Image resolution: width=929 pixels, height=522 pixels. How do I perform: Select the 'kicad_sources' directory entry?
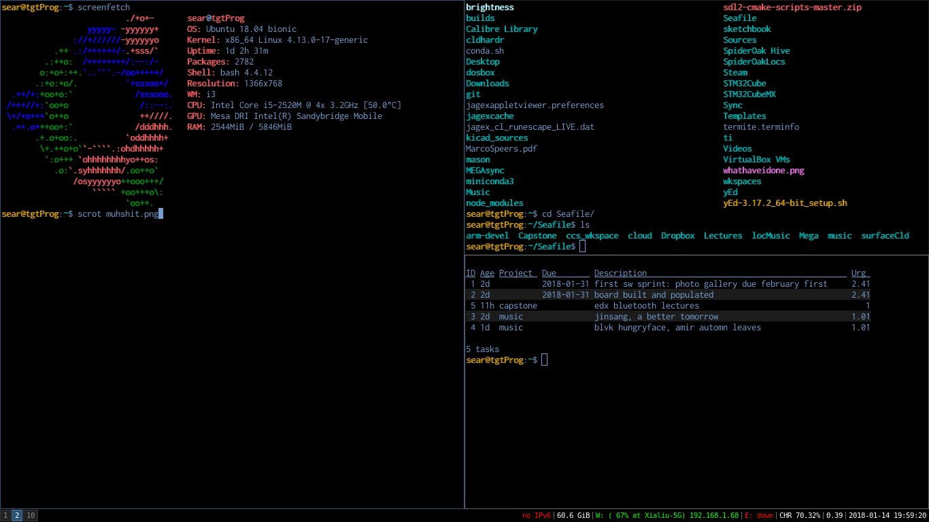pos(497,138)
